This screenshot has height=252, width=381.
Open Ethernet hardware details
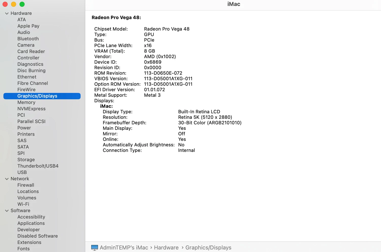(x=27, y=77)
